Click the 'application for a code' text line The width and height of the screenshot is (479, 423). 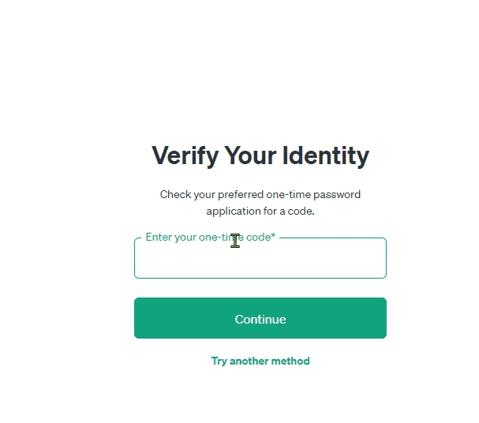point(260,211)
